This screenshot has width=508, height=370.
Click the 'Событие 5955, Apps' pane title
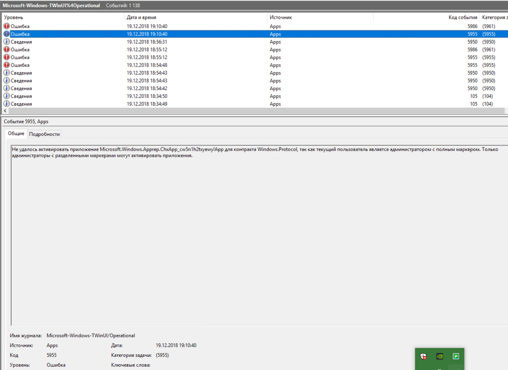(26, 122)
